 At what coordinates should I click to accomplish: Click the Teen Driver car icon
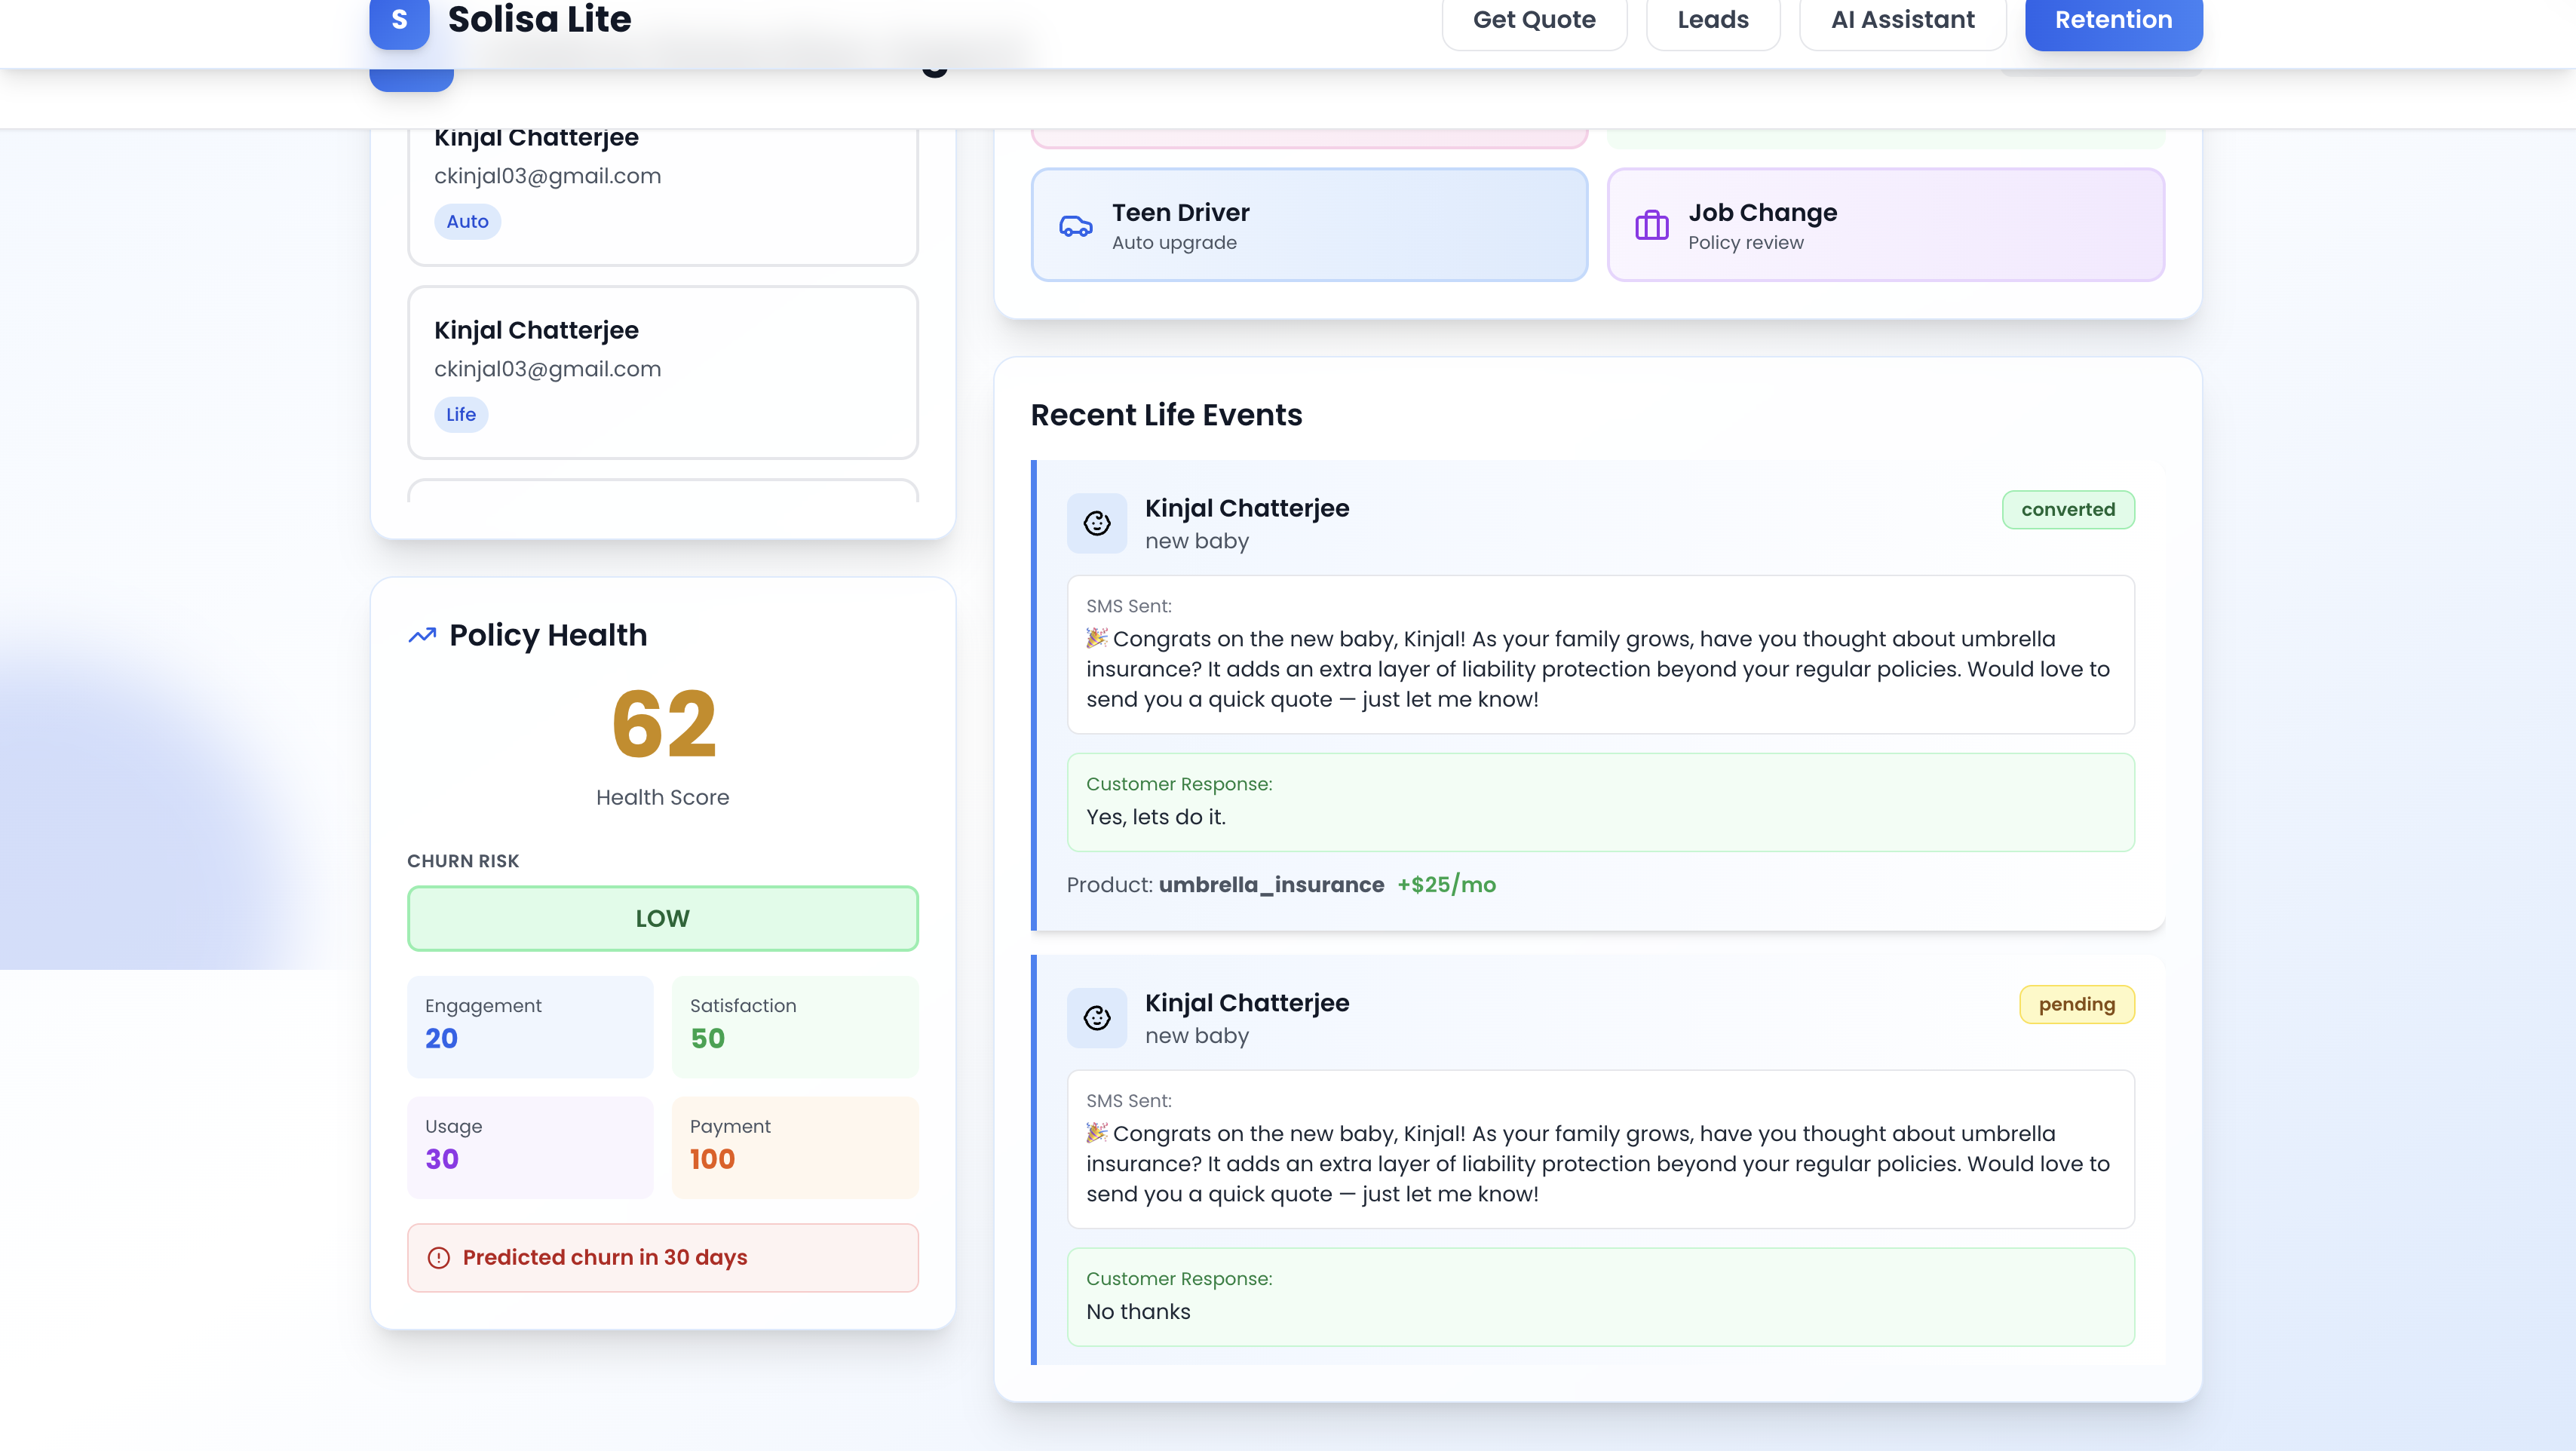click(x=1075, y=227)
